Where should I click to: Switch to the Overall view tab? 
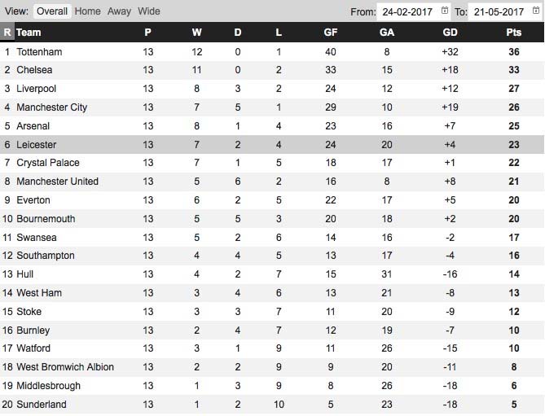52,11
